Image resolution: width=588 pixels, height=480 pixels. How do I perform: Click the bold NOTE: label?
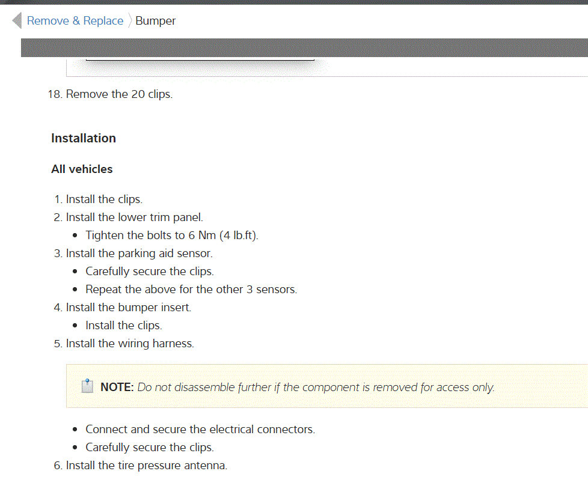click(x=117, y=387)
